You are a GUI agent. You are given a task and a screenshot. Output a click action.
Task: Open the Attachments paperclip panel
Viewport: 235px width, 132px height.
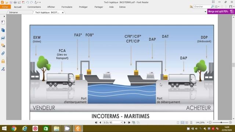(3, 53)
